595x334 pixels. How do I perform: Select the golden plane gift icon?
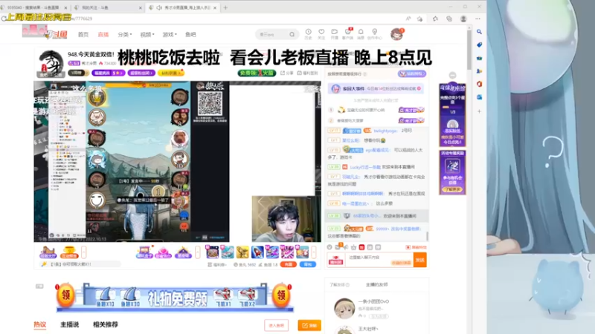pyautogui.click(x=242, y=252)
